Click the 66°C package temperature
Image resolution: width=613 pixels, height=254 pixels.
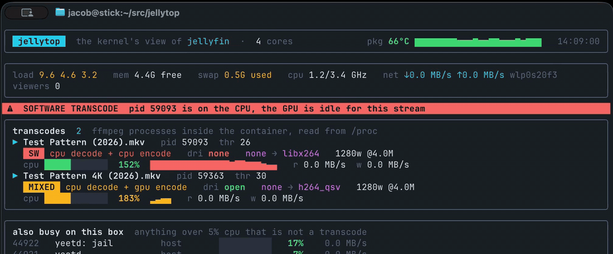pos(399,41)
